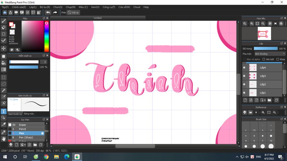Choose brush size 10 preset
The height and width of the screenshot is (161, 287).
coord(271,137)
